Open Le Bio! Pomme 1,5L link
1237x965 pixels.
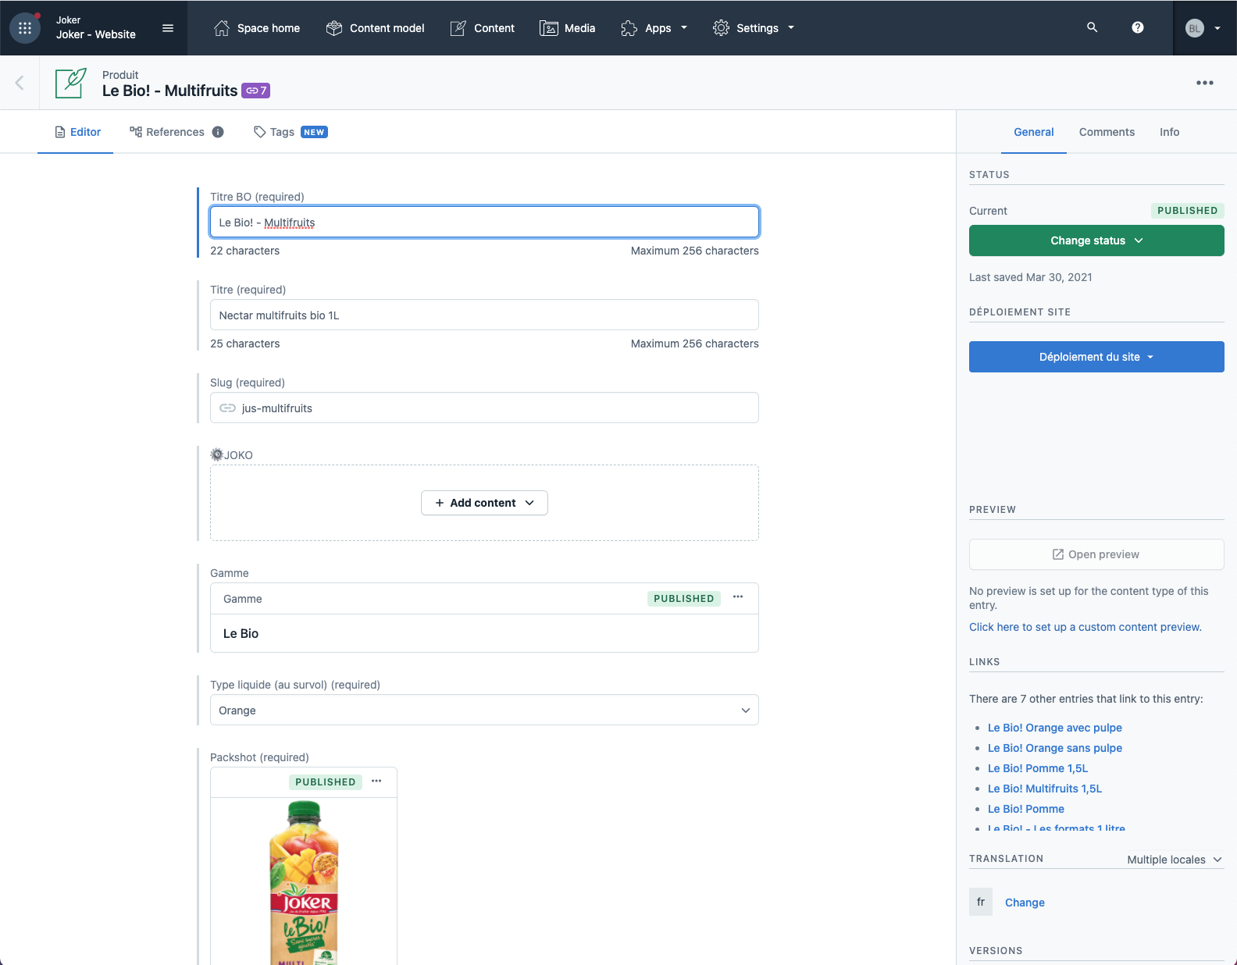[x=1038, y=768]
